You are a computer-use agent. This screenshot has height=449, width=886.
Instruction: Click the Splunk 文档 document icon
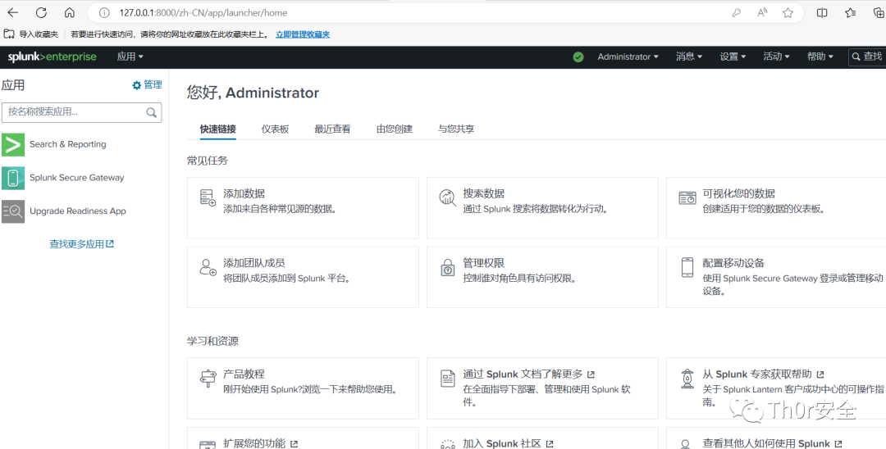tap(448, 378)
